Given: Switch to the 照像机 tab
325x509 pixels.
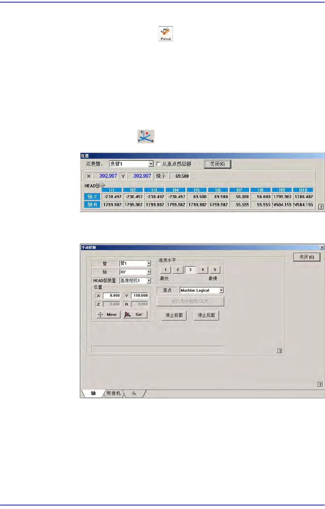Looking at the screenshot, I should pyautogui.click(x=114, y=393).
